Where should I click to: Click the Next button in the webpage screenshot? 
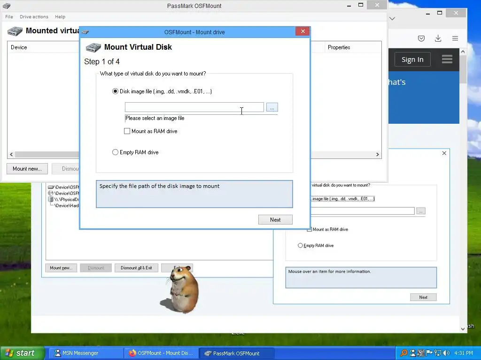pos(423,297)
